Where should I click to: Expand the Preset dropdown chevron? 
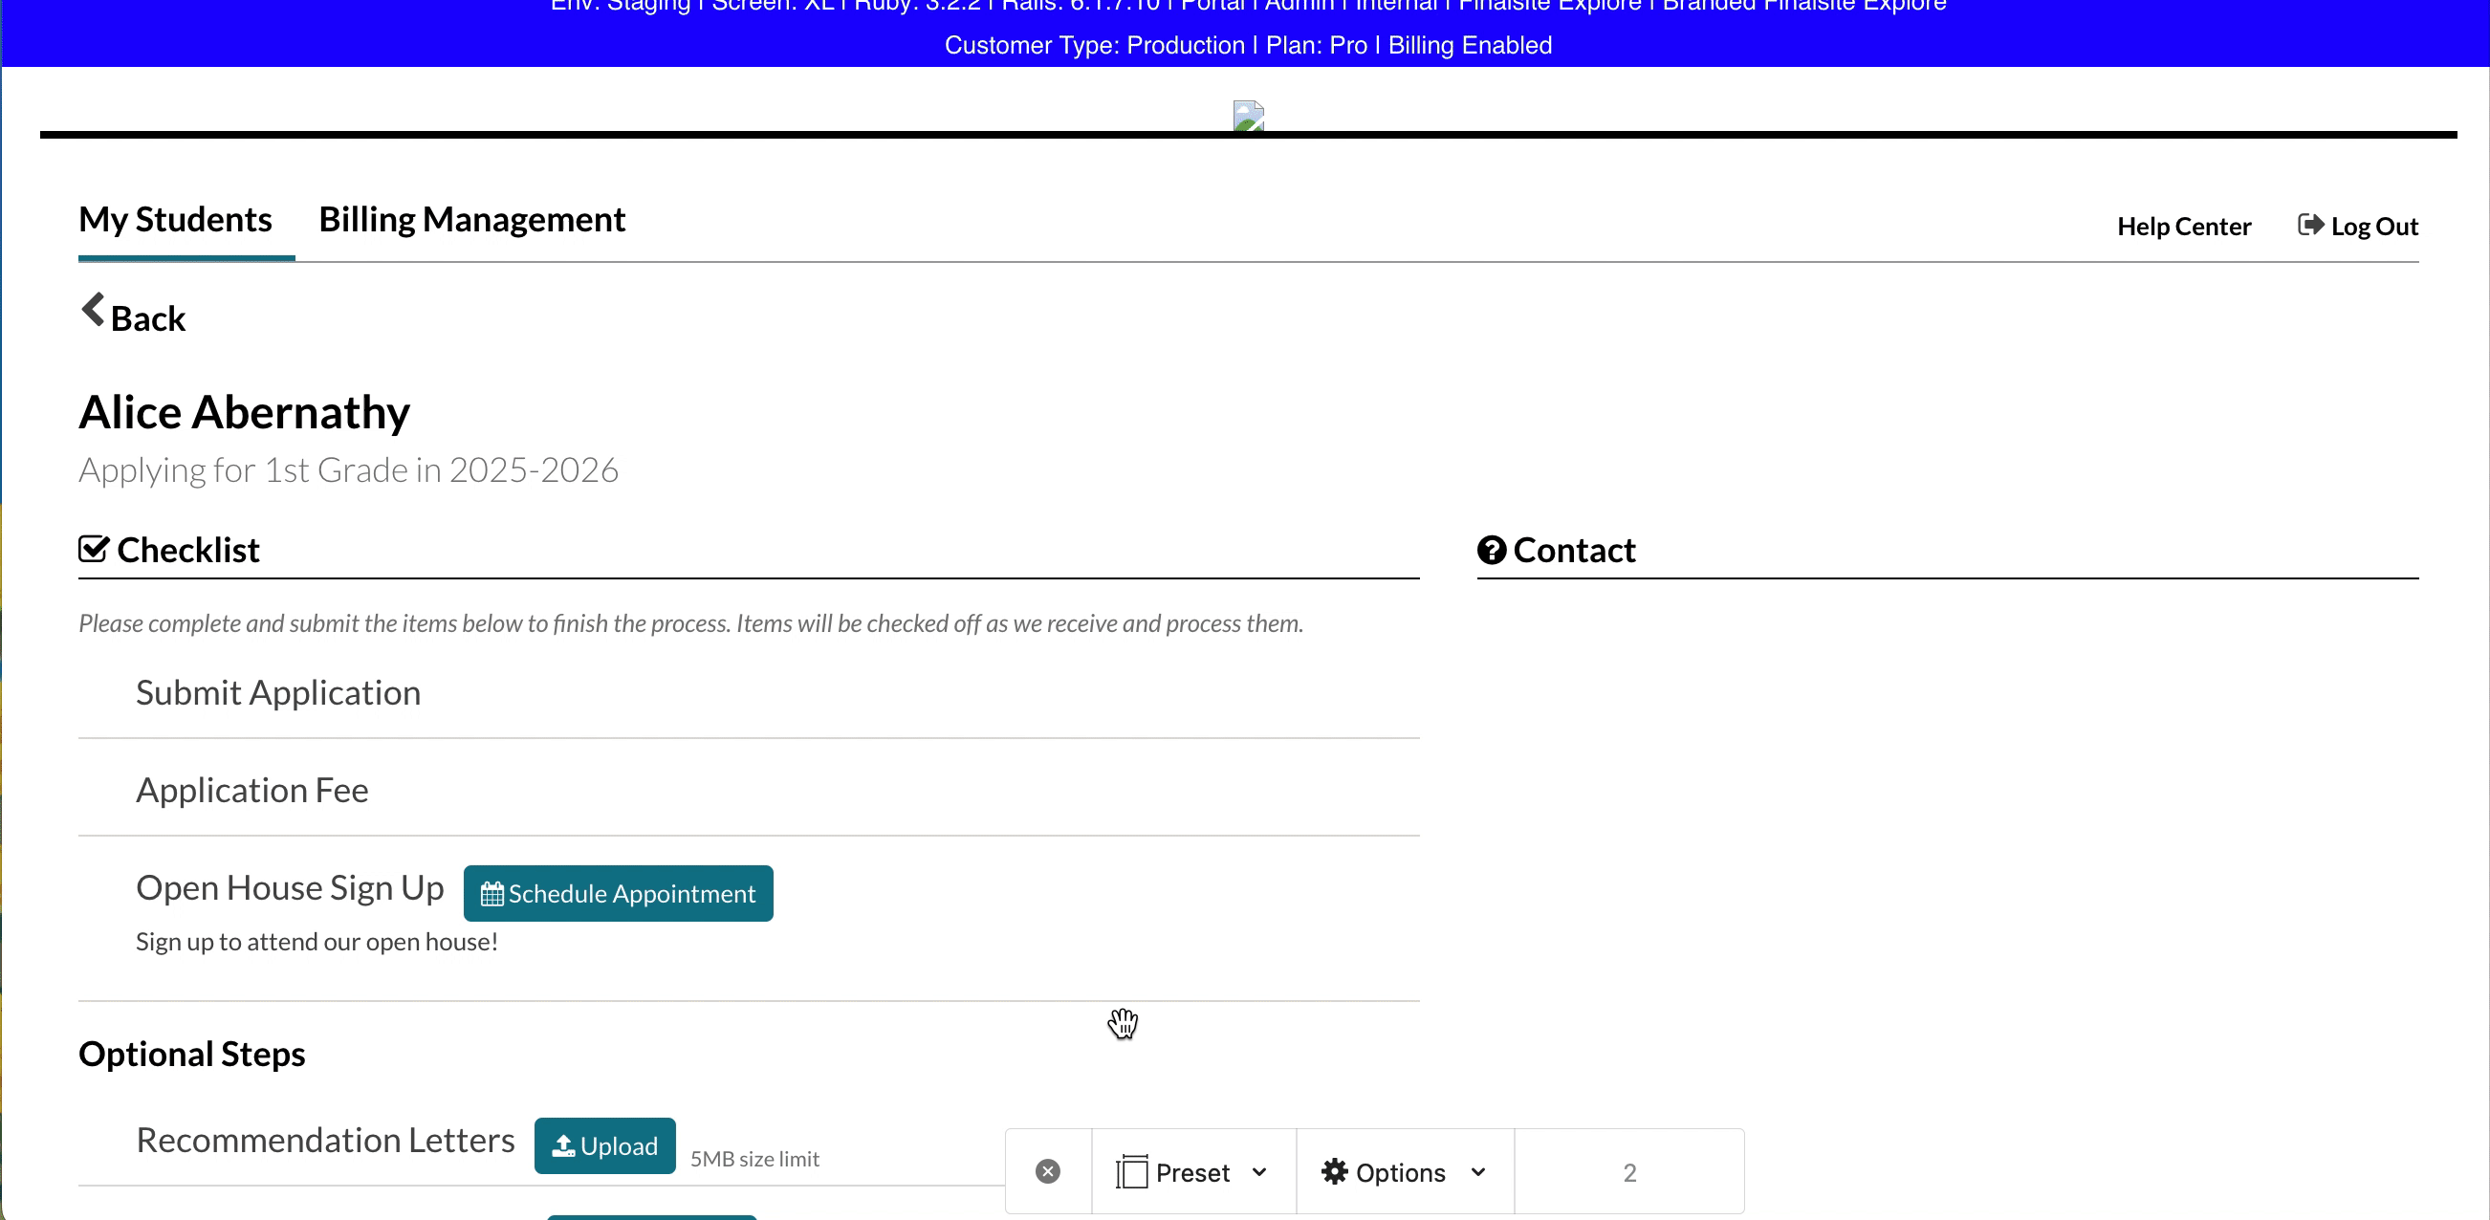[x=1258, y=1171]
